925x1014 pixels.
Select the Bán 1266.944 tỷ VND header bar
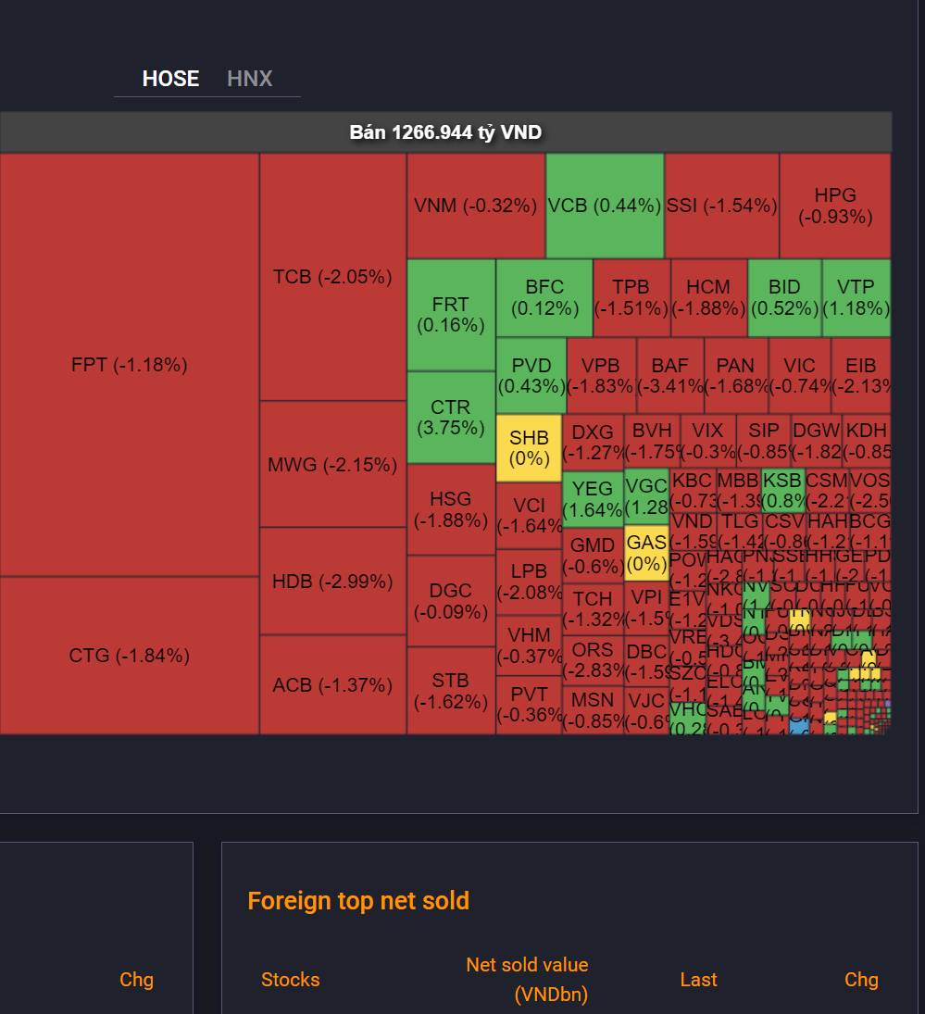(445, 132)
